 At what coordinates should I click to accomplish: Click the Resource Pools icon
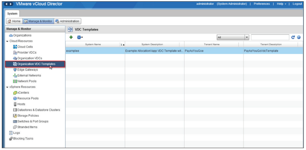point(15,98)
